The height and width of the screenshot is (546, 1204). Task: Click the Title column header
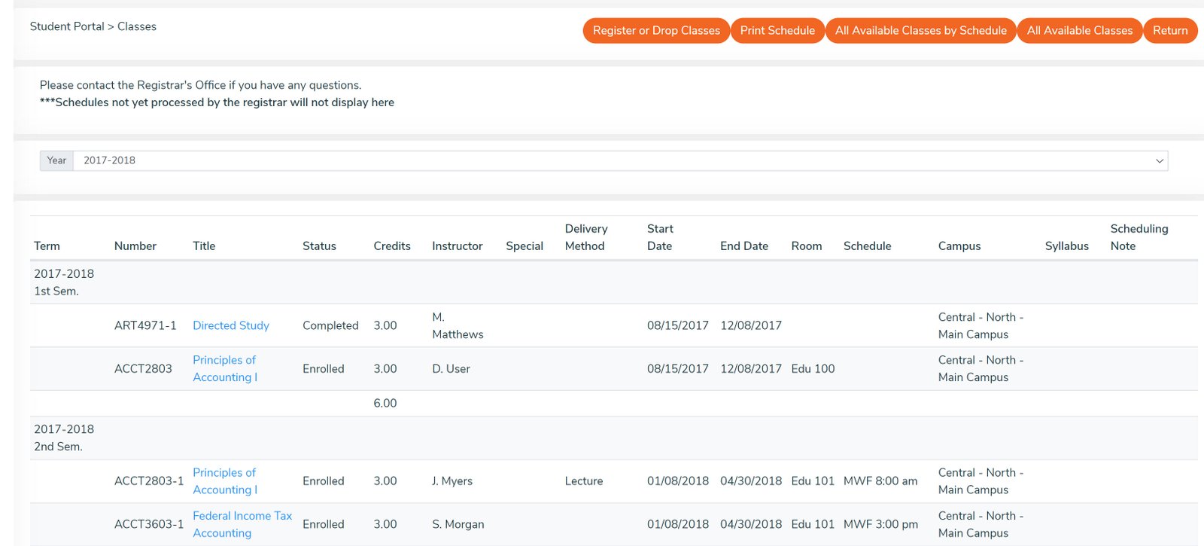tap(204, 246)
